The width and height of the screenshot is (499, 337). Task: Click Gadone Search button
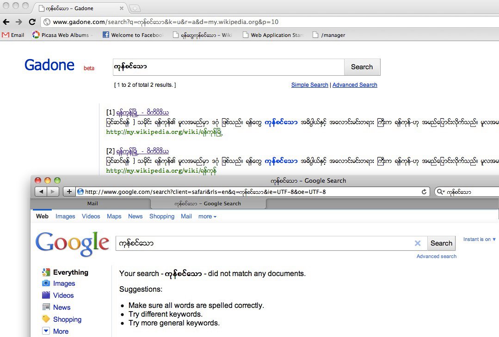362,67
